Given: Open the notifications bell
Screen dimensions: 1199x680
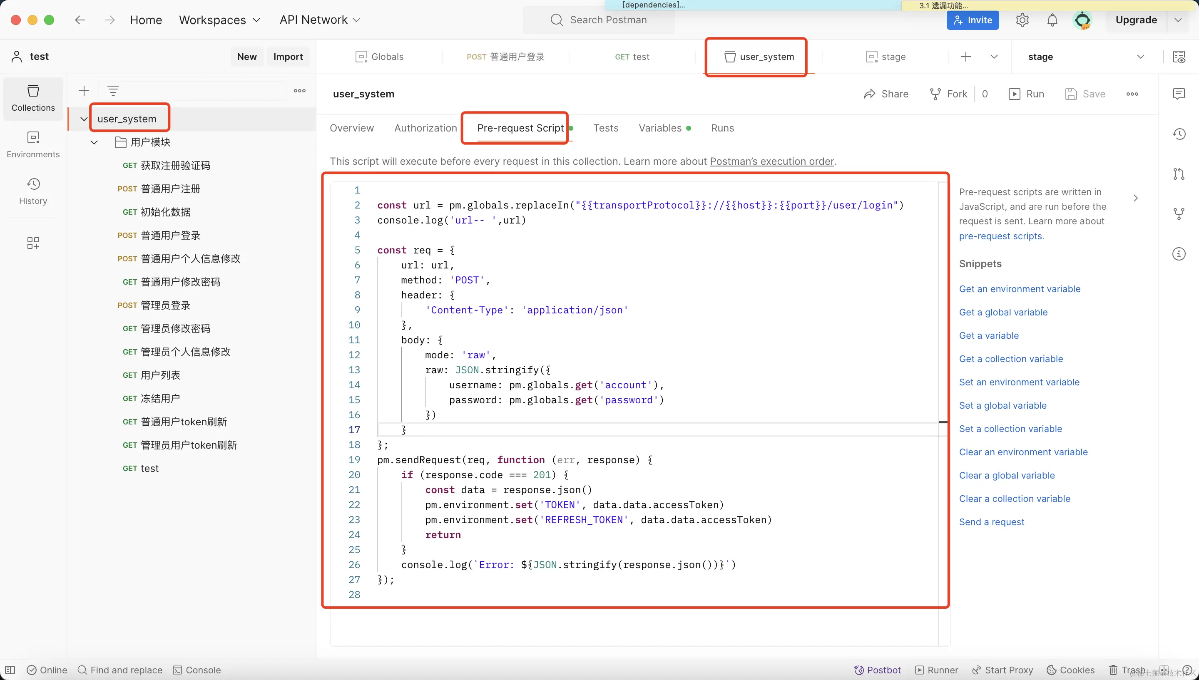Looking at the screenshot, I should click(1052, 20).
